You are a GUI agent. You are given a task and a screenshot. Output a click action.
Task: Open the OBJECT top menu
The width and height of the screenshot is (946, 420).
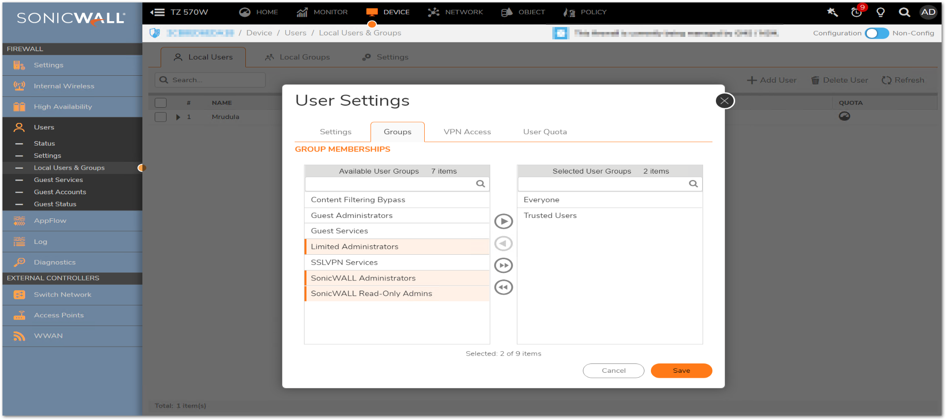click(x=523, y=12)
